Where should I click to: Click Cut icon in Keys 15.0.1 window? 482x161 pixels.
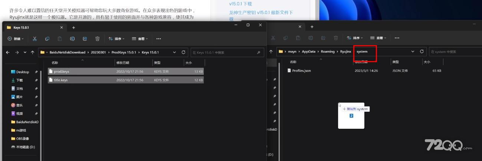click(35, 38)
